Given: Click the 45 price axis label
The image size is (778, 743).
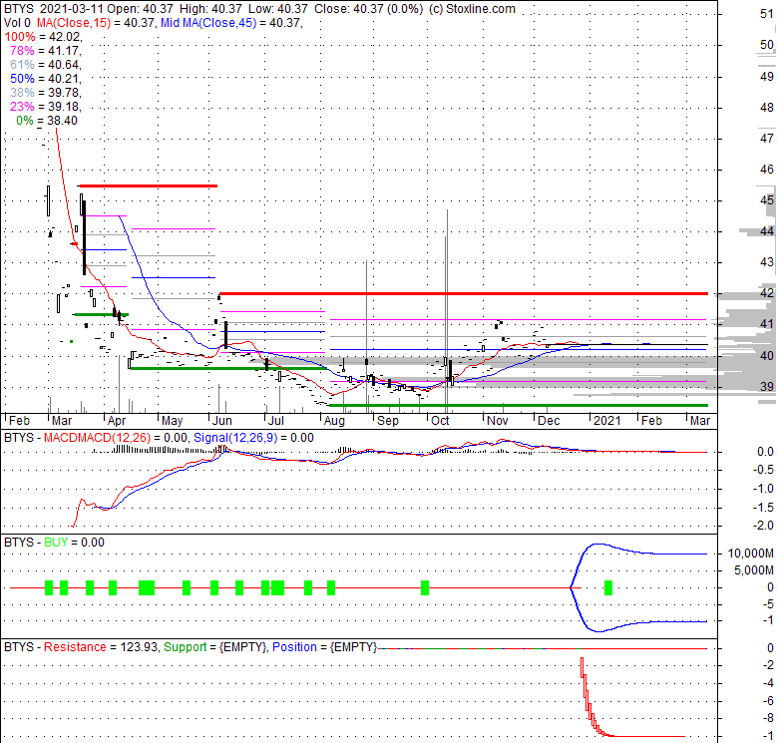Looking at the screenshot, I should click(767, 199).
